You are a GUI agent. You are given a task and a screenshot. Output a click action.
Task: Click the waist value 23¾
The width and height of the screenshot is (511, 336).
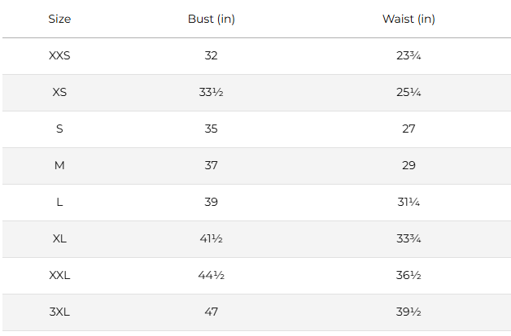click(x=408, y=55)
